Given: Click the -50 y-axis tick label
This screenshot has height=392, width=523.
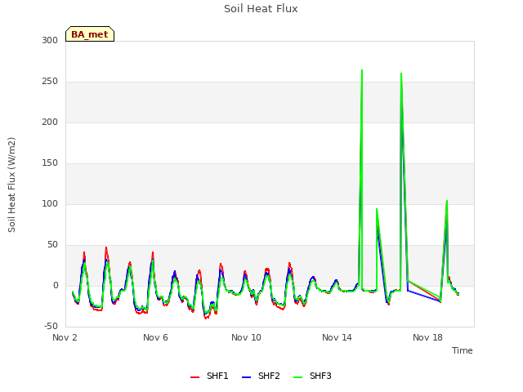Looking at the screenshot, I should pyautogui.click(x=51, y=326).
